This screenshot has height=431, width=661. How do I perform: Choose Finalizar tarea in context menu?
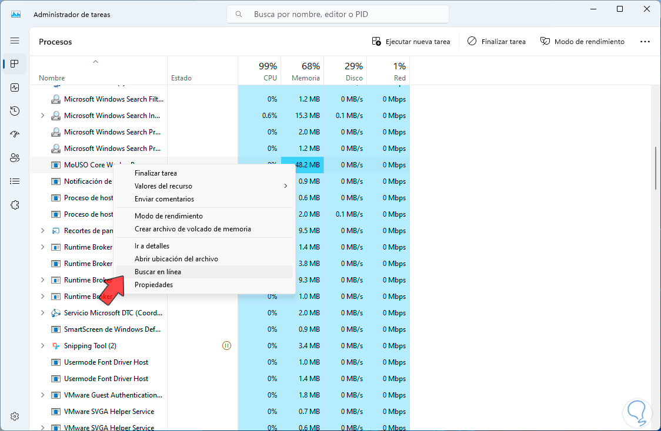pos(204,173)
